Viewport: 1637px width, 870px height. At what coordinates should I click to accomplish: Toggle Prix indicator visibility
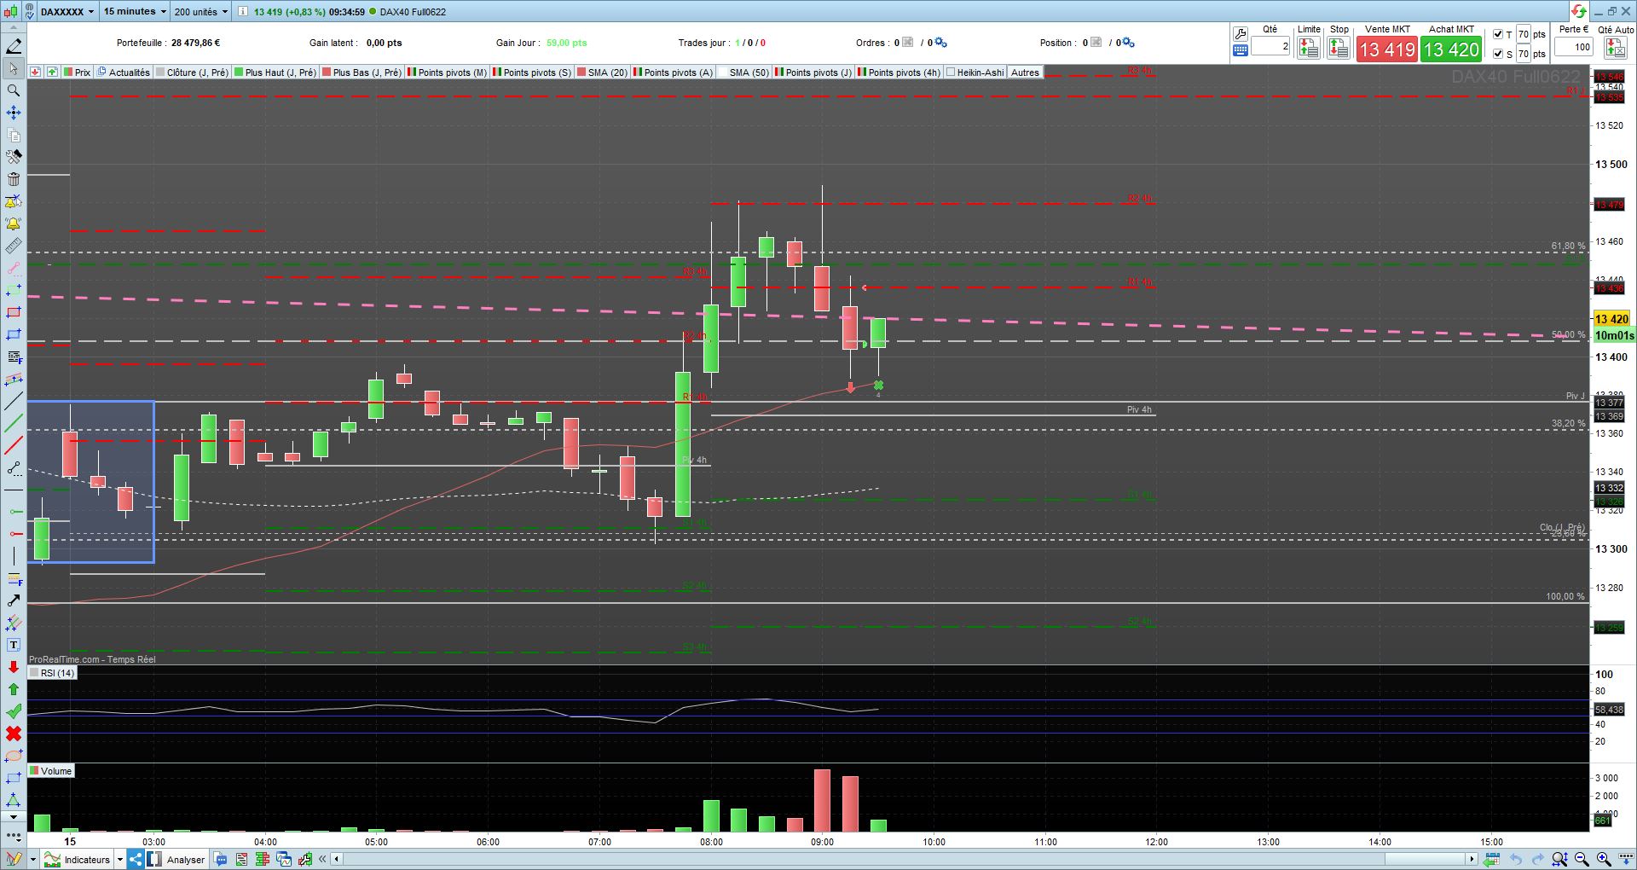(x=78, y=72)
